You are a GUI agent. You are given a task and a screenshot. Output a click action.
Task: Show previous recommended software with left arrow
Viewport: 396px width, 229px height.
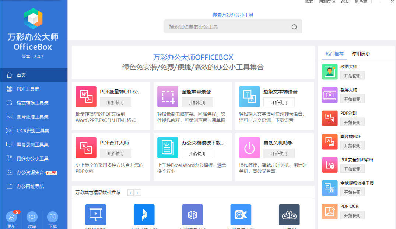[x=130, y=193]
